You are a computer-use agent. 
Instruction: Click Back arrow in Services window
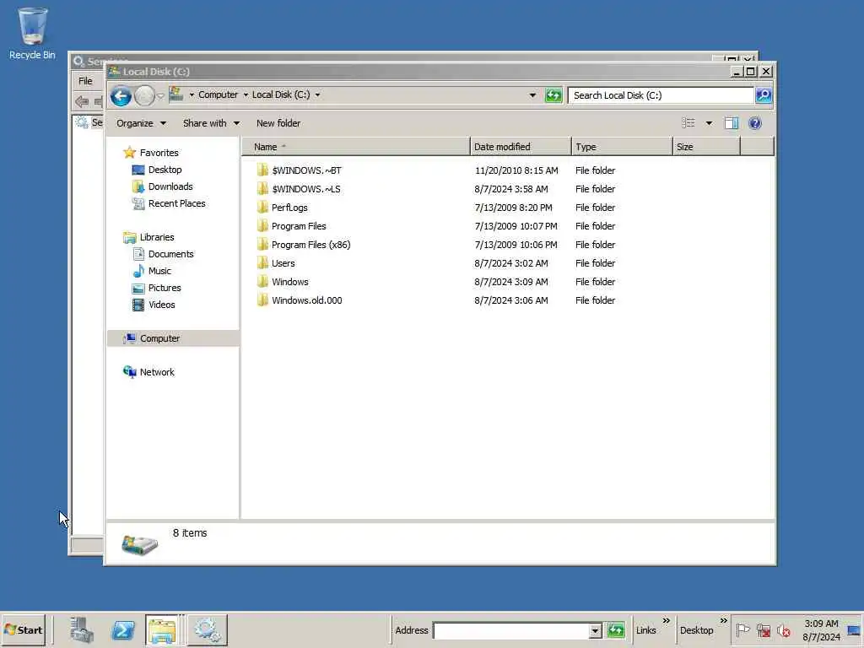pos(82,101)
